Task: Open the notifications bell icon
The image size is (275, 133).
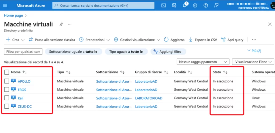Action: coord(185,5)
